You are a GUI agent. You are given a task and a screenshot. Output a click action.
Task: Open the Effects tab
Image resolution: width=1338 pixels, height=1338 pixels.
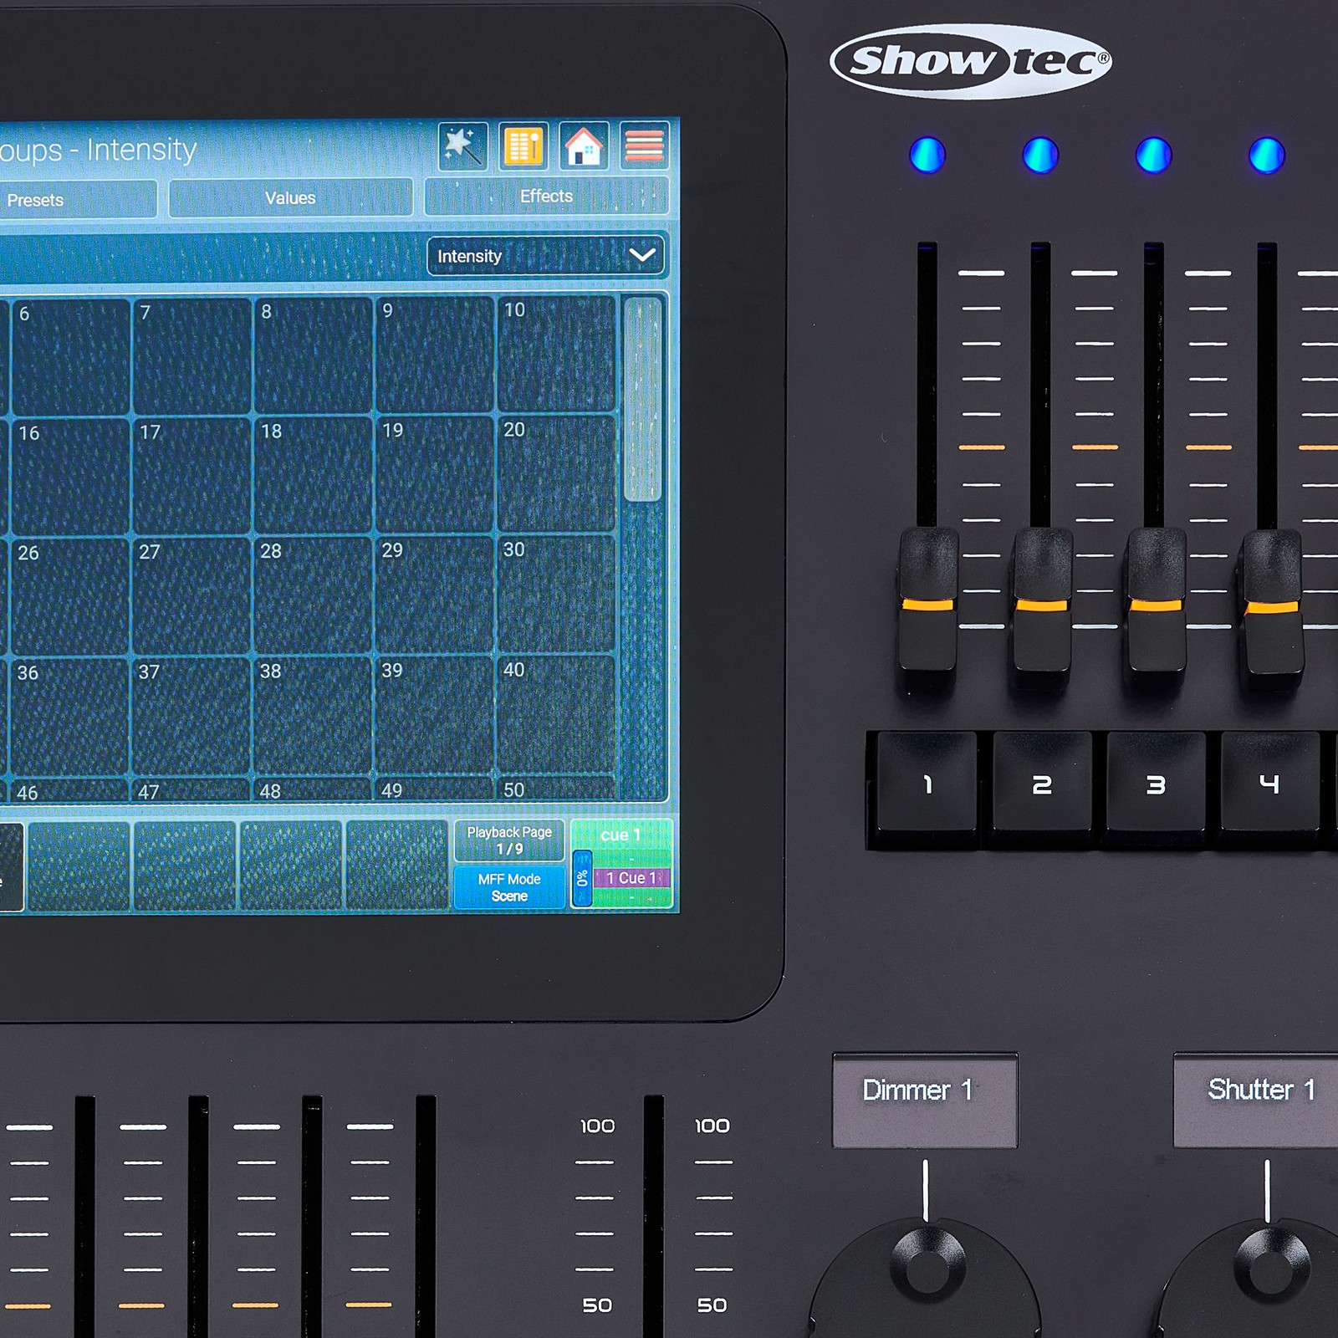tap(546, 196)
